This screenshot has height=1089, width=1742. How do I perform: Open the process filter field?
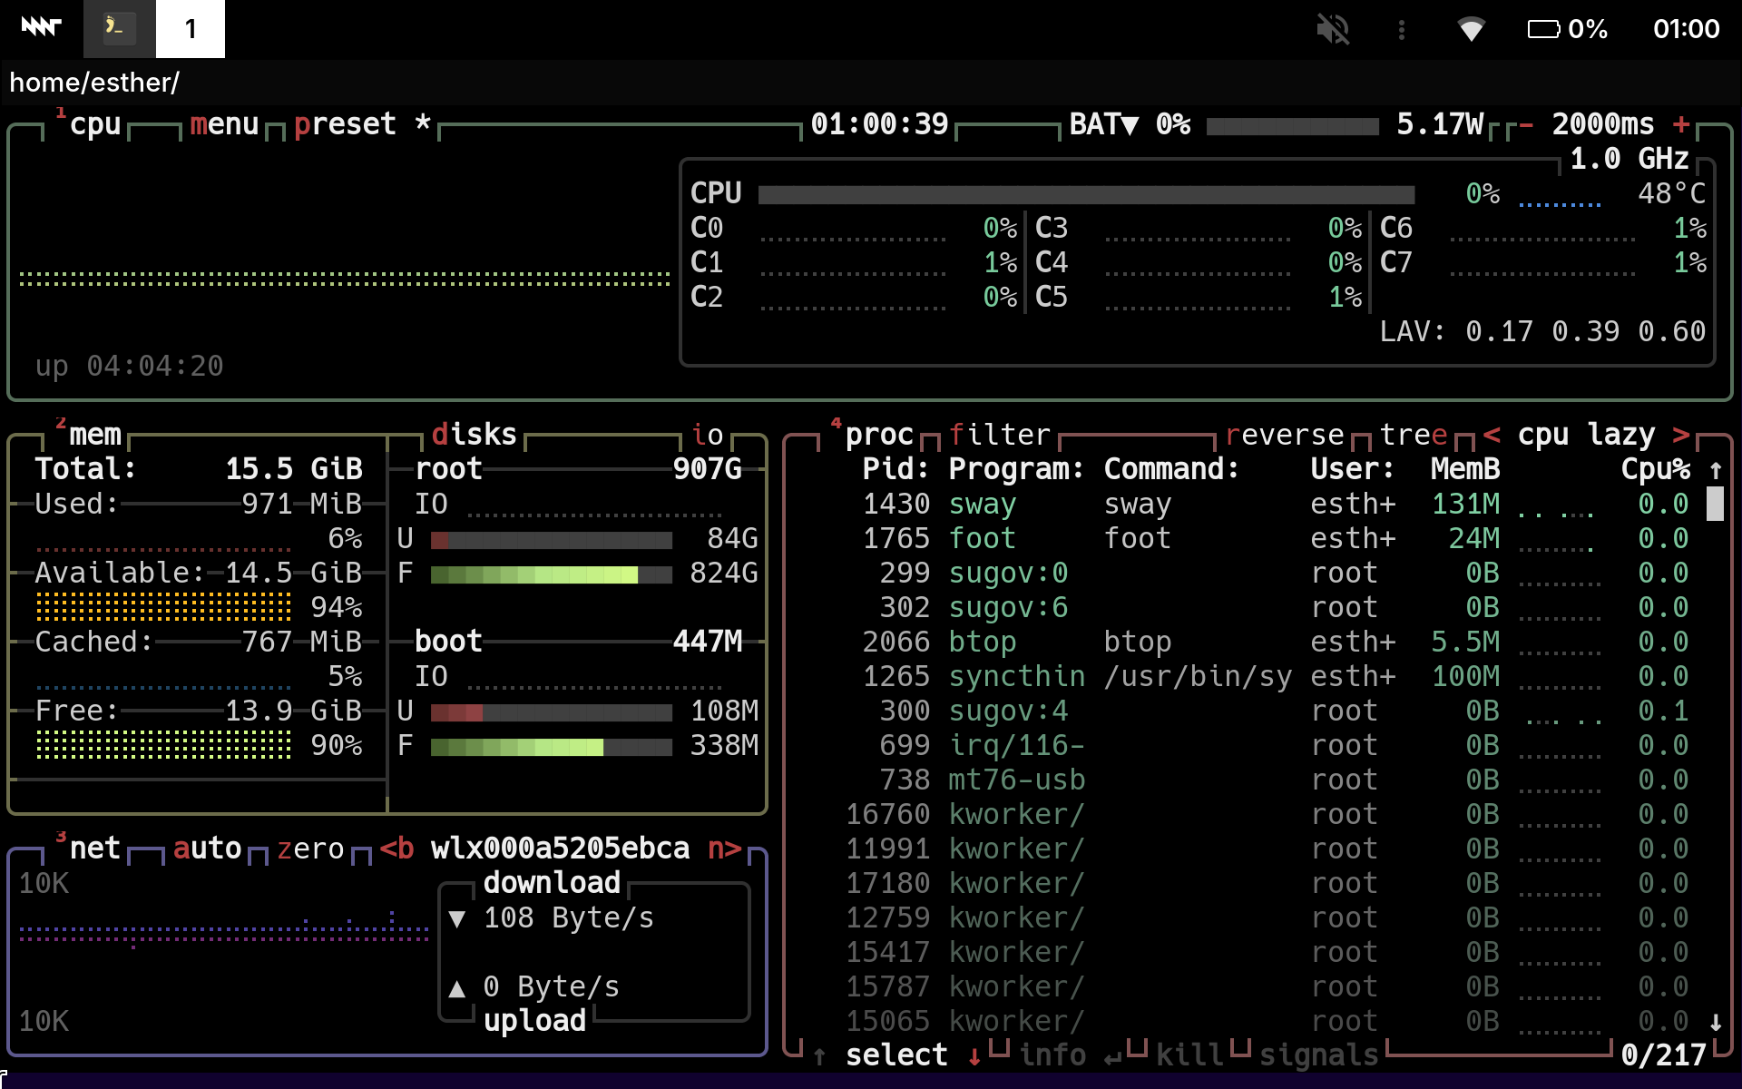(1000, 435)
